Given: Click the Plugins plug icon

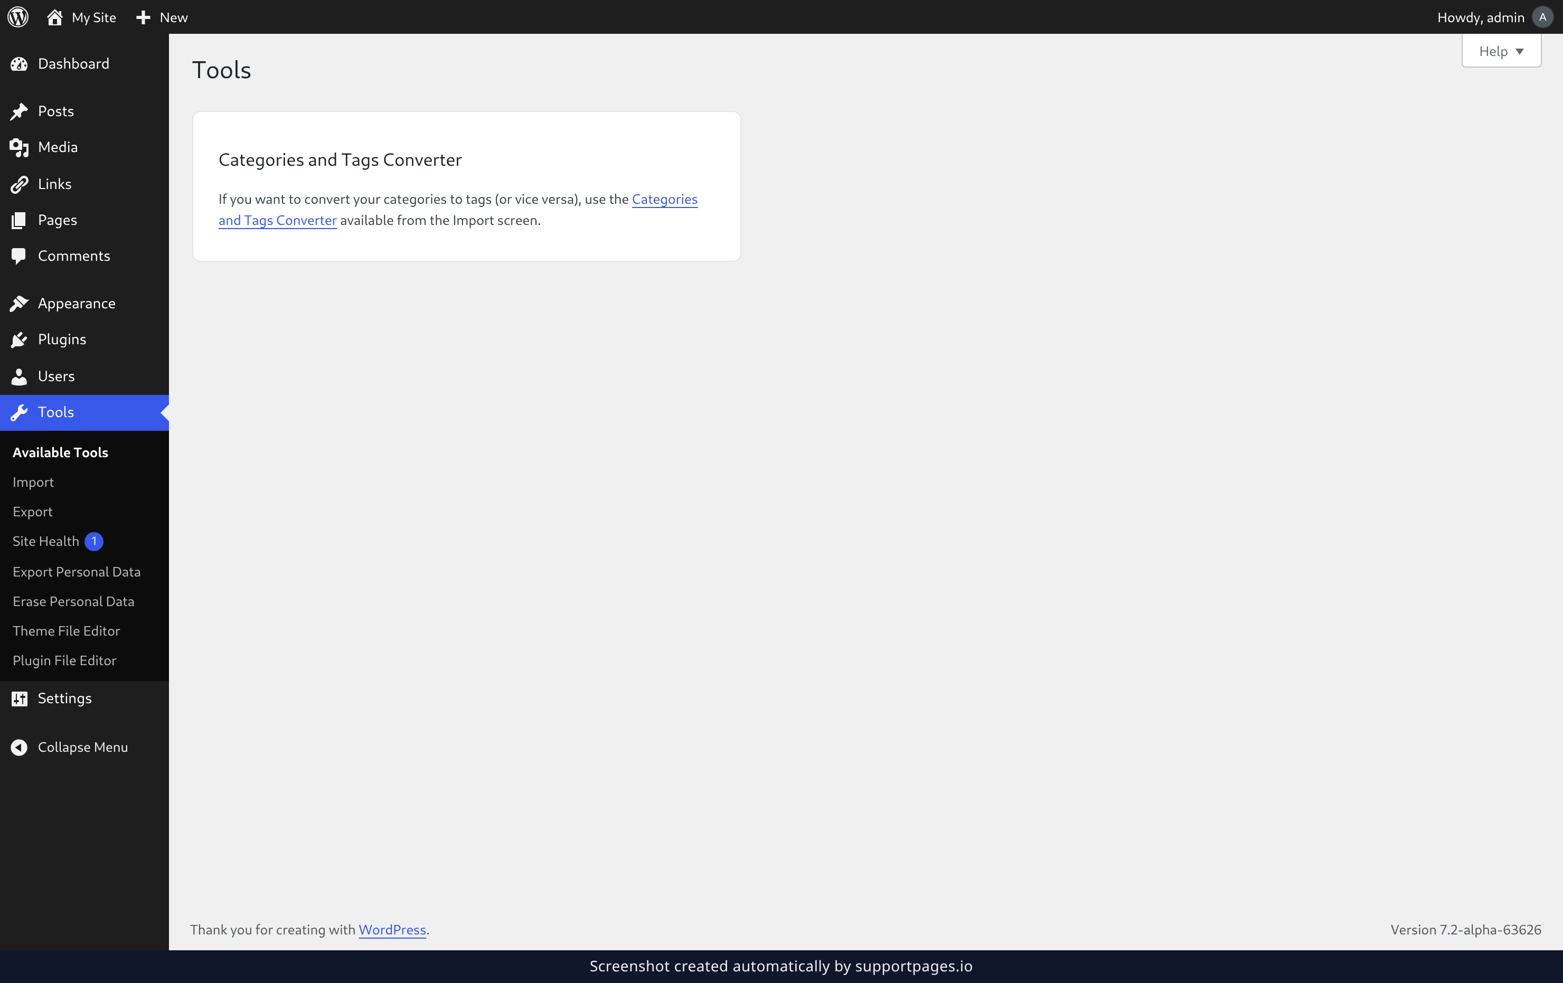Looking at the screenshot, I should pyautogui.click(x=20, y=339).
